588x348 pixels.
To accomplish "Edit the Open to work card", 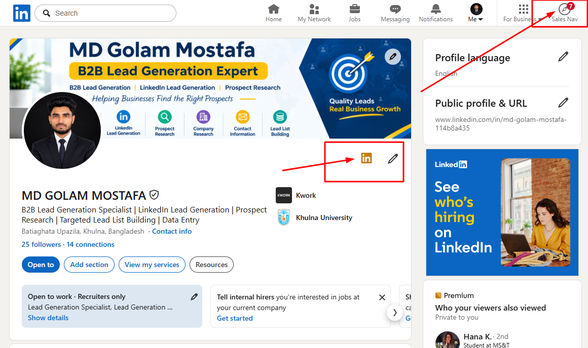I will pyautogui.click(x=194, y=297).
